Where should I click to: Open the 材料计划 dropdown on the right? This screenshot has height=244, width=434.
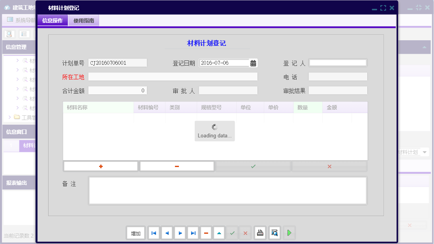pyautogui.click(x=424, y=152)
